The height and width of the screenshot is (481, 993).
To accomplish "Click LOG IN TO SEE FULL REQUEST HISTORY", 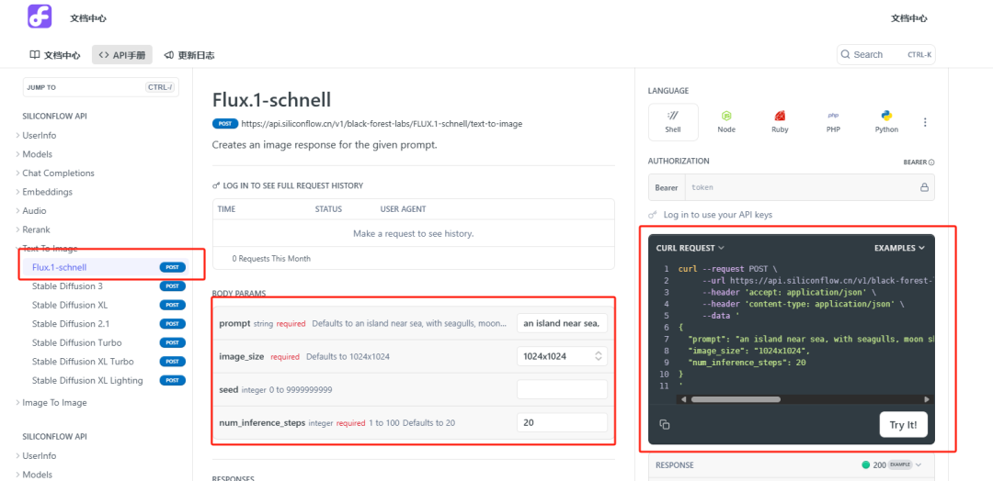I will [x=288, y=185].
